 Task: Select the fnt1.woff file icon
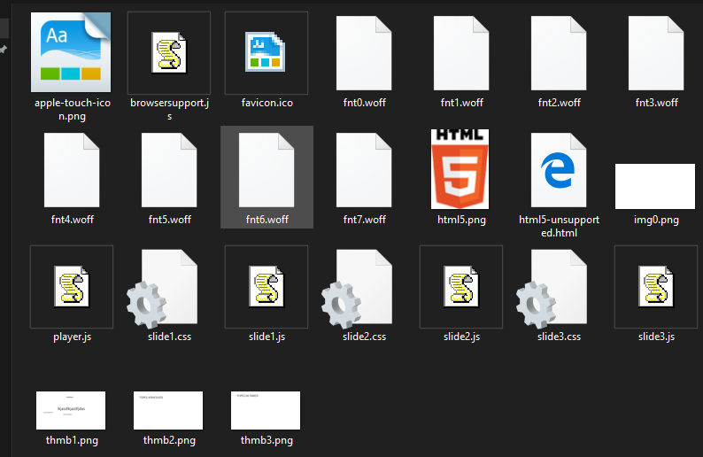click(x=461, y=53)
